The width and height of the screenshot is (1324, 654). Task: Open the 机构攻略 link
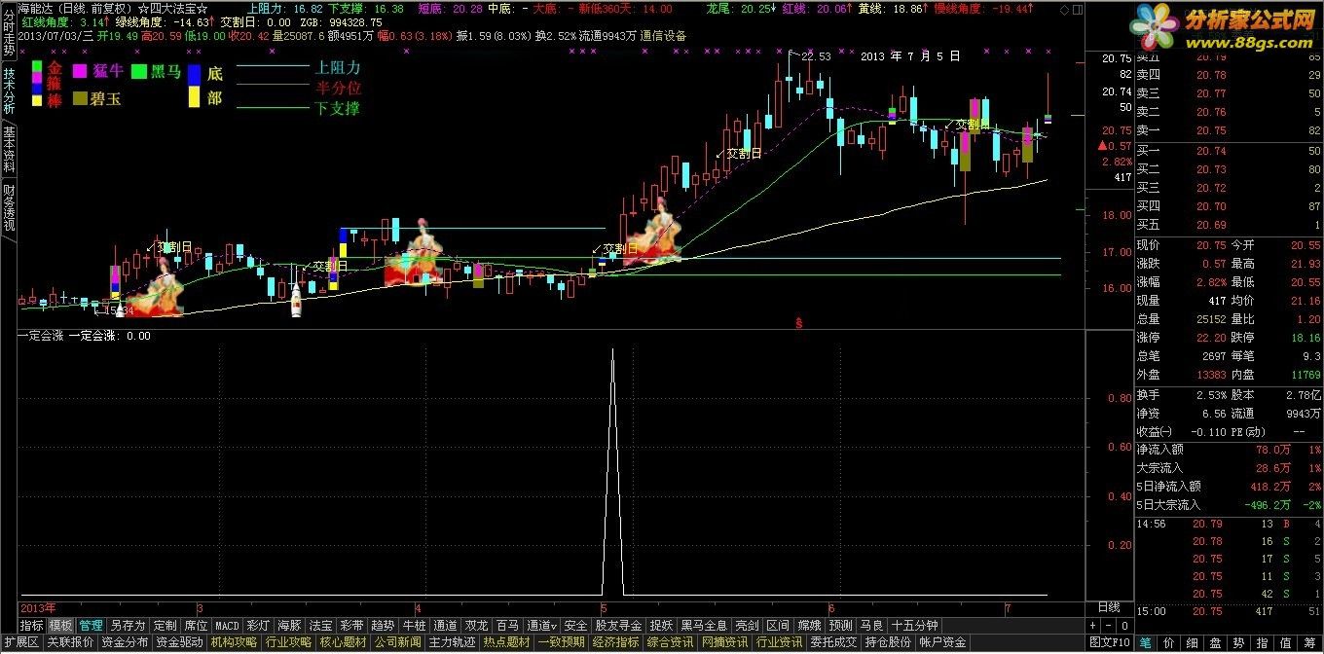pos(234,642)
